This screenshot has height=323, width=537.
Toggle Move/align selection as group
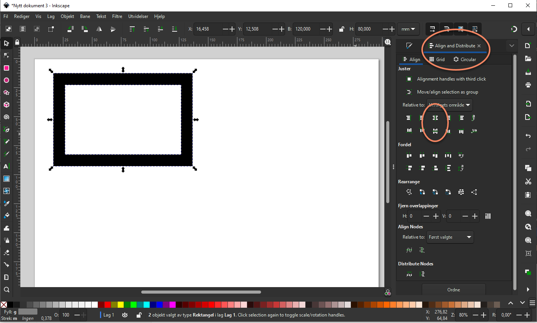coord(409,92)
